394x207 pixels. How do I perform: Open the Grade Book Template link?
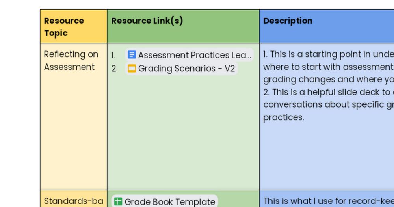click(169, 201)
